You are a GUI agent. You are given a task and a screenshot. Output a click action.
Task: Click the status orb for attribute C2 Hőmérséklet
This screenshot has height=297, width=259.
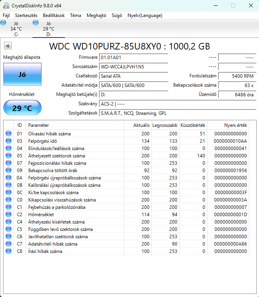click(9, 214)
